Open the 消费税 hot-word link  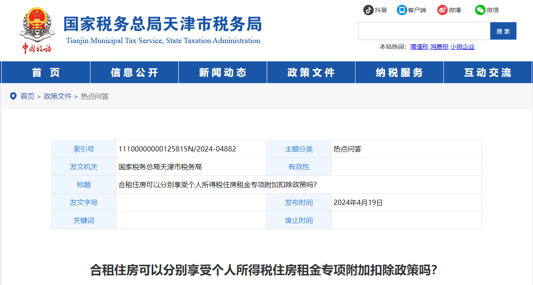439,47
